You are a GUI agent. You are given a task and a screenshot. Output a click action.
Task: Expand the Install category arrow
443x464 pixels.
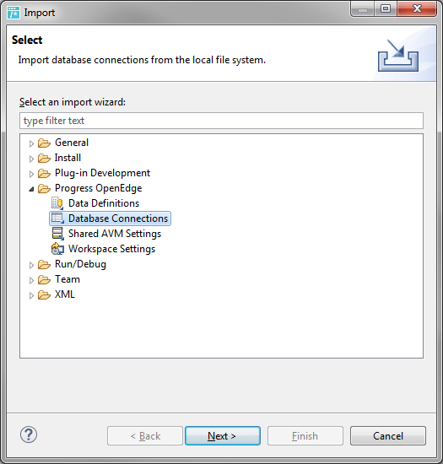31,159
